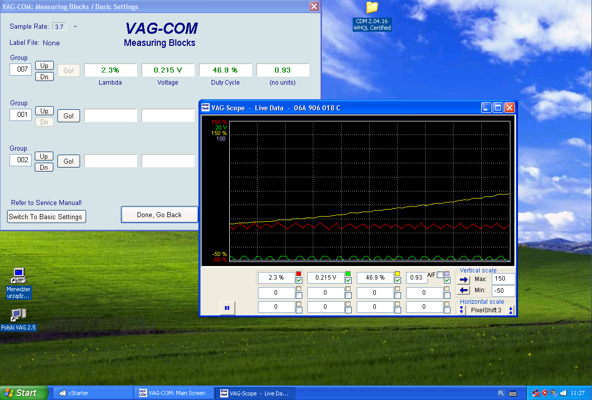Maximize the VAG-Scope window
The height and width of the screenshot is (400, 592).
498,107
